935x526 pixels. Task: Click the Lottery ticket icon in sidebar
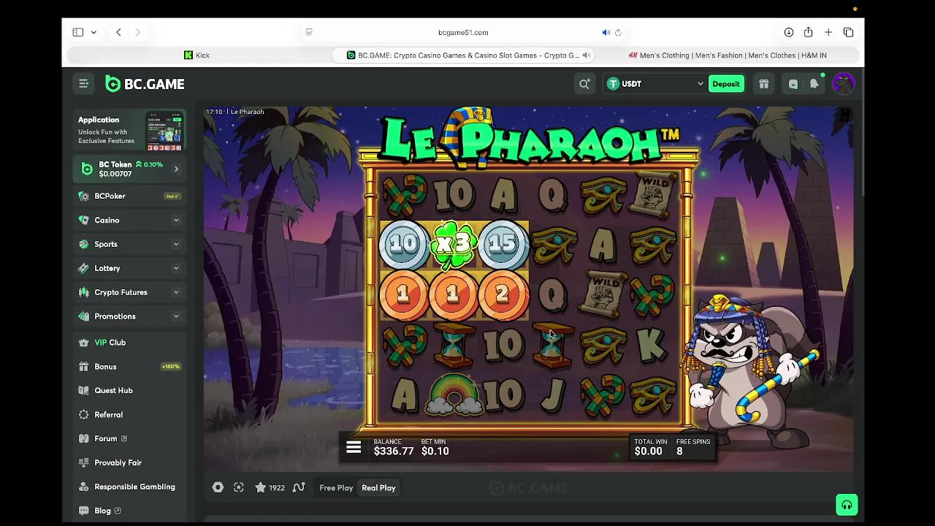pyautogui.click(x=84, y=268)
